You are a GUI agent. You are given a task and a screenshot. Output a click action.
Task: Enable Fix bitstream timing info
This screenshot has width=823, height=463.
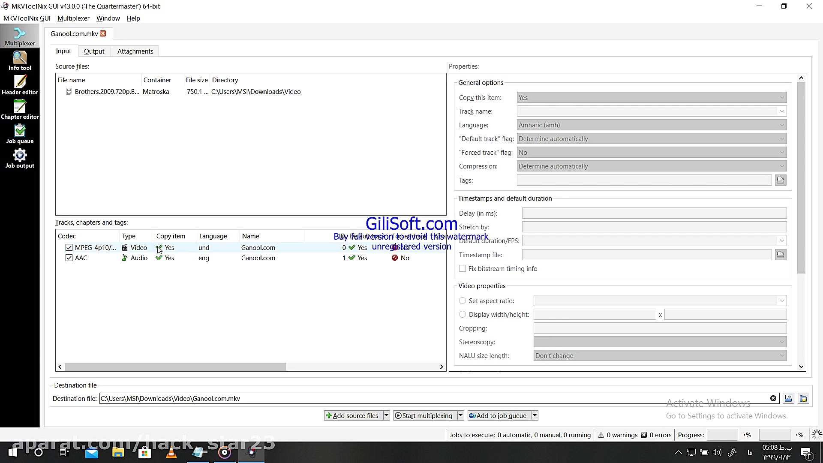tap(463, 269)
